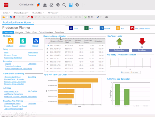The width and height of the screenshot is (155, 117).
Task: Open the System menu
Action: coord(6,13)
